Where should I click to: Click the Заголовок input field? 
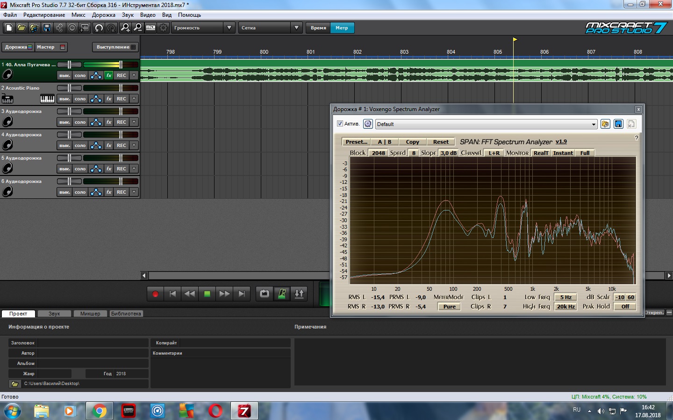coord(93,343)
